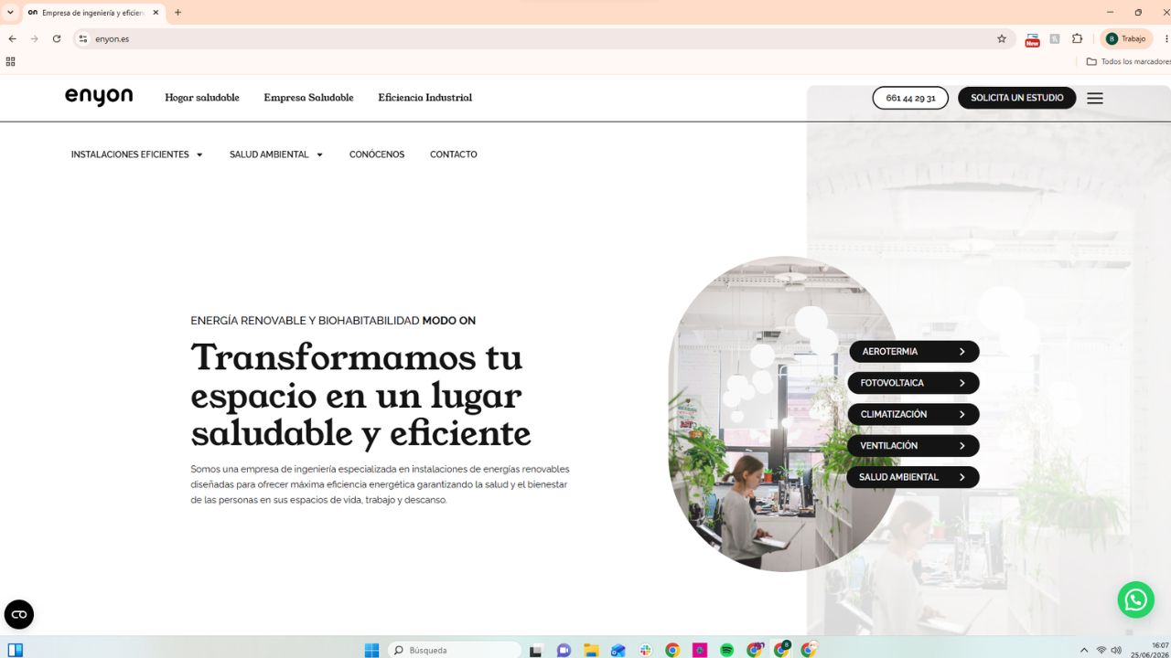Open the Aerotermia button

point(914,352)
